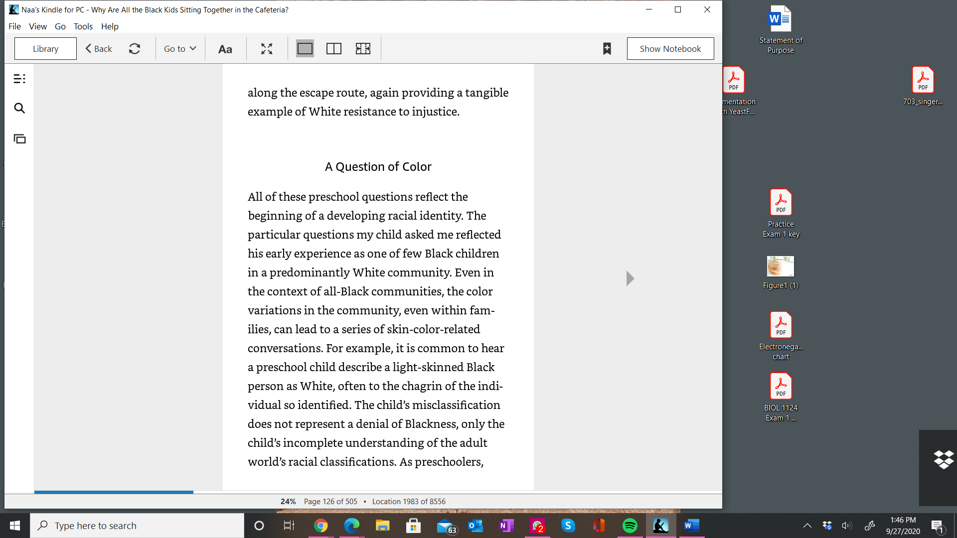Click the Location 1983 of 8556 text
957x538 pixels.
(x=409, y=502)
